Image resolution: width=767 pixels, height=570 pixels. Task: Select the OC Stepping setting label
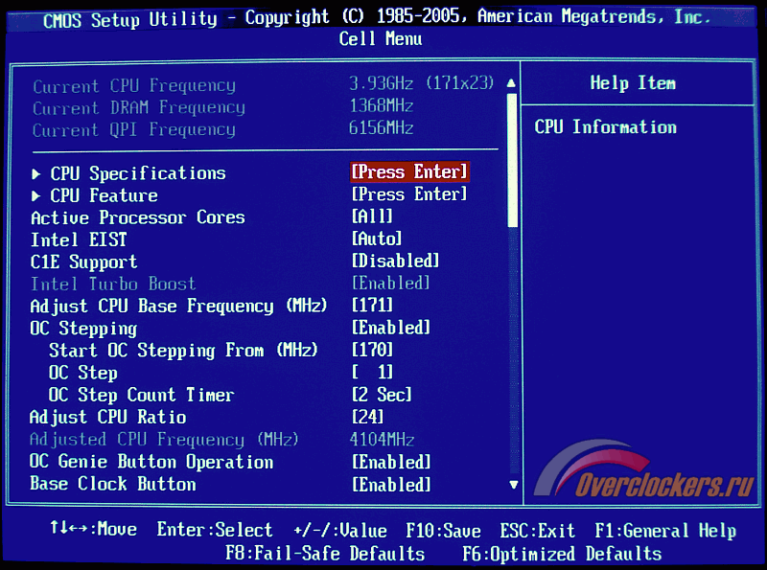pyautogui.click(x=83, y=329)
